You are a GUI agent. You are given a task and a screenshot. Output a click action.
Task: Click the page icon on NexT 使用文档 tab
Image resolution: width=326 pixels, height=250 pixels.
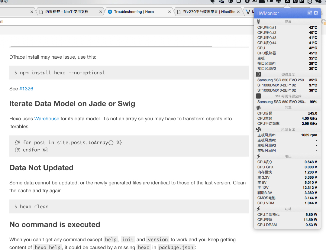pos(41,12)
